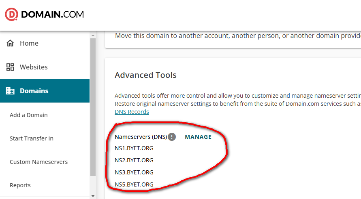The width and height of the screenshot is (361, 199).
Task: Click the sidebar scrollbar thumb
Action: pyautogui.click(x=93, y=107)
